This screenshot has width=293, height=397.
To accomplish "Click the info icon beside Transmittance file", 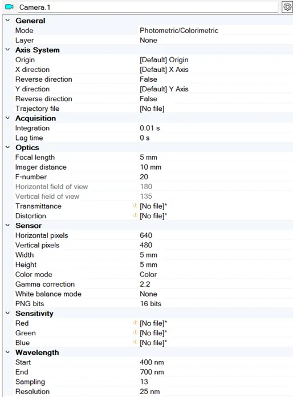I will (135, 206).
